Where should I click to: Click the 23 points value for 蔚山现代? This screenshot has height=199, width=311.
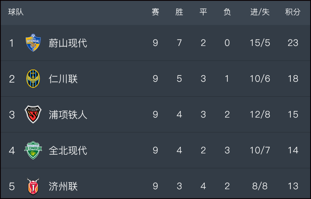click(293, 43)
